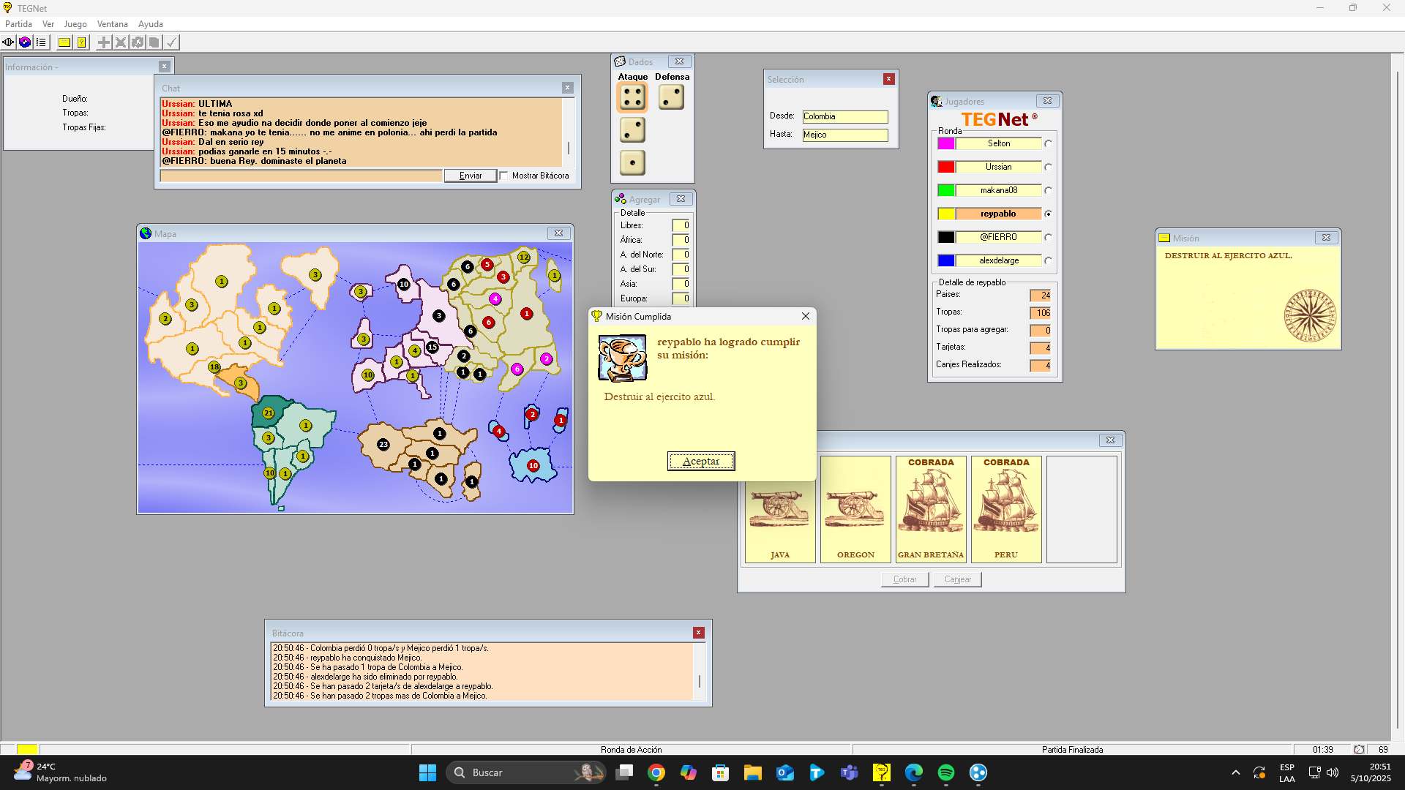This screenshot has width=1405, height=790.
Task: Click the pink-blue globe toolbar icon
Action: coord(25,42)
